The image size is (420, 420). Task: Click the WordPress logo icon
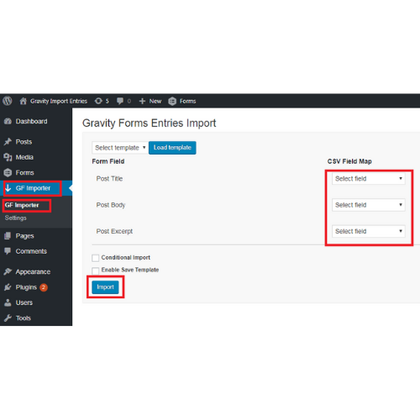(x=8, y=101)
